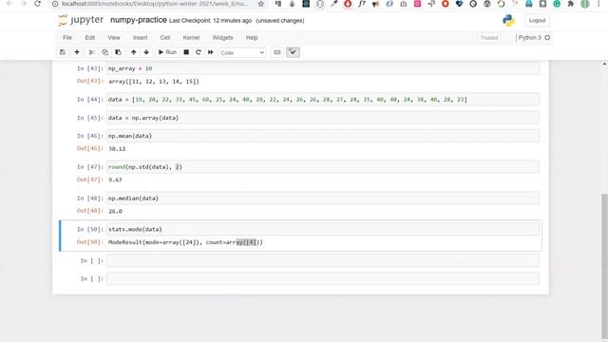Image resolution: width=608 pixels, height=342 pixels.
Task: Copy selected cells toolbar icon
Action: click(105, 52)
